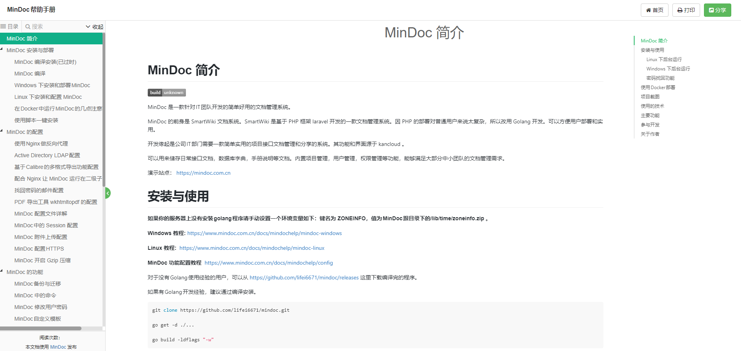Click the green share button 分享

pyautogui.click(x=717, y=10)
